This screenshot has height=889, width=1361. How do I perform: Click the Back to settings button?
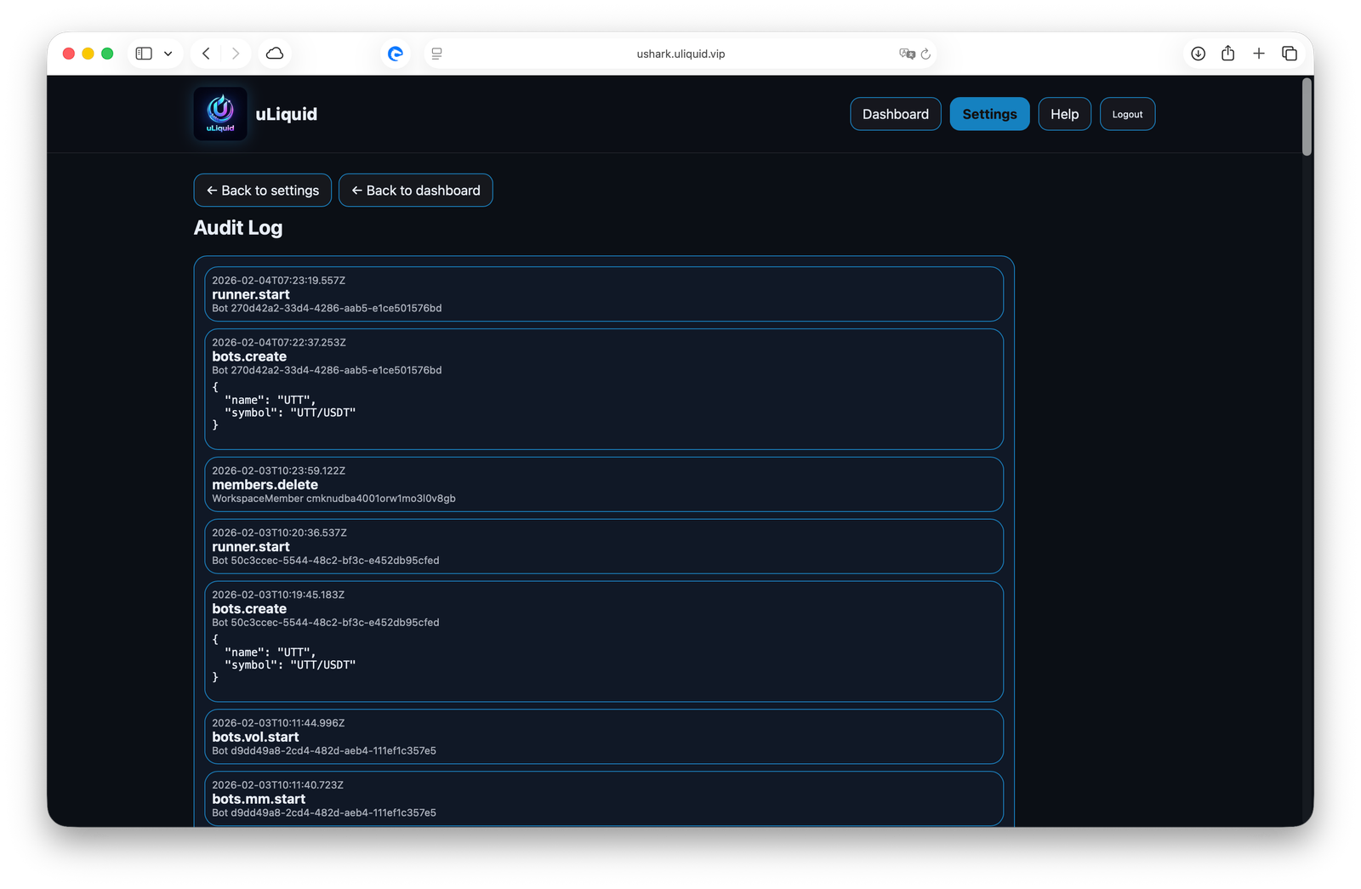pos(262,190)
